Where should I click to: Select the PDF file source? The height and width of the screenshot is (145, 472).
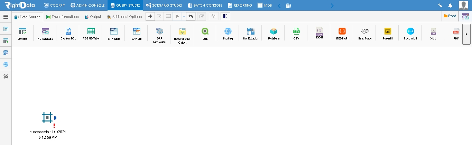(x=456, y=34)
